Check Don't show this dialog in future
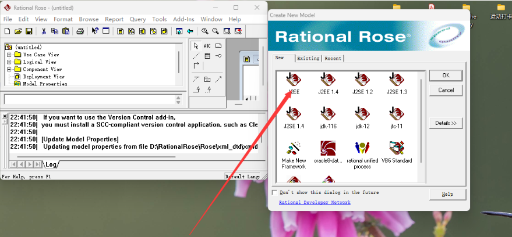The width and height of the screenshot is (512, 237). [x=274, y=193]
